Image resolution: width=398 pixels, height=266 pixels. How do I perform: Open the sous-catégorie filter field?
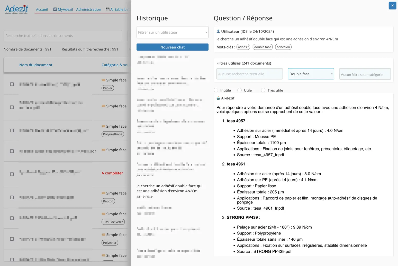click(x=365, y=75)
